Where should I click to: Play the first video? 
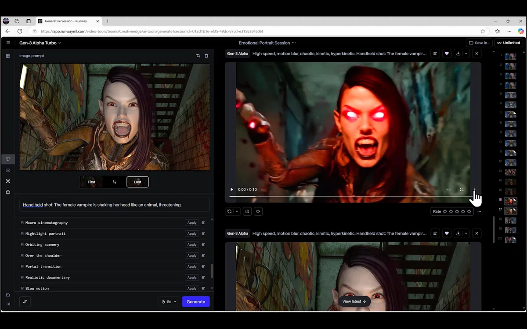[232, 190]
